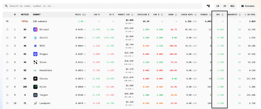
Task: Toggle the eye visibility on TOTAL row
Action: click(7, 21)
